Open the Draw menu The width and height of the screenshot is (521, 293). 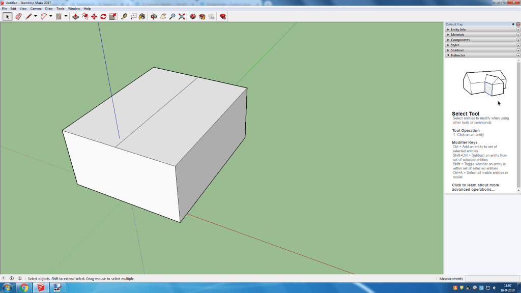tap(49, 9)
